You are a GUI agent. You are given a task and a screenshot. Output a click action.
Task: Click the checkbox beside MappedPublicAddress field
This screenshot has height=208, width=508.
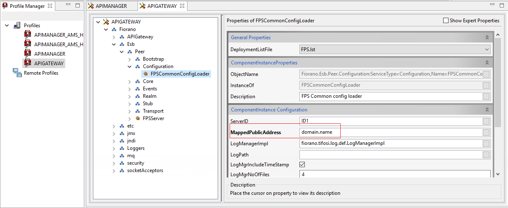(x=486, y=132)
